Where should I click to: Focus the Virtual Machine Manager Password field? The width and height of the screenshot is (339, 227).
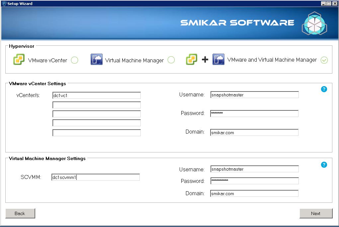tap(254, 181)
